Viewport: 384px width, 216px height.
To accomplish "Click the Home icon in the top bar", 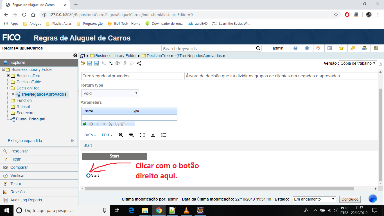I will [x=319, y=48].
